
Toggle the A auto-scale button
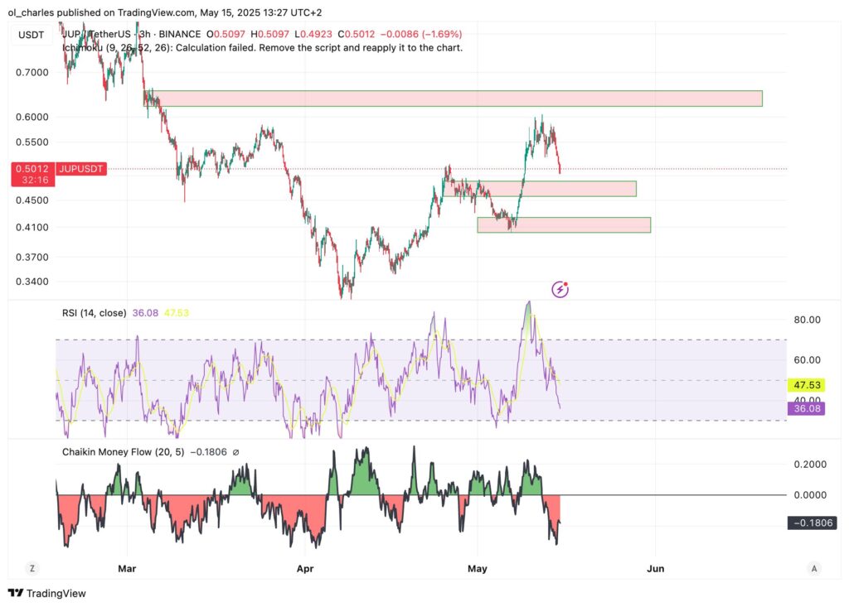click(x=814, y=568)
